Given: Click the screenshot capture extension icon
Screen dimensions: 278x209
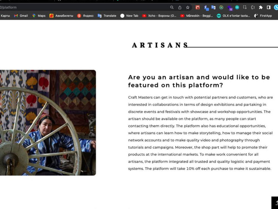Looking at the screenshot, I should pyautogui.click(x=245, y=7).
